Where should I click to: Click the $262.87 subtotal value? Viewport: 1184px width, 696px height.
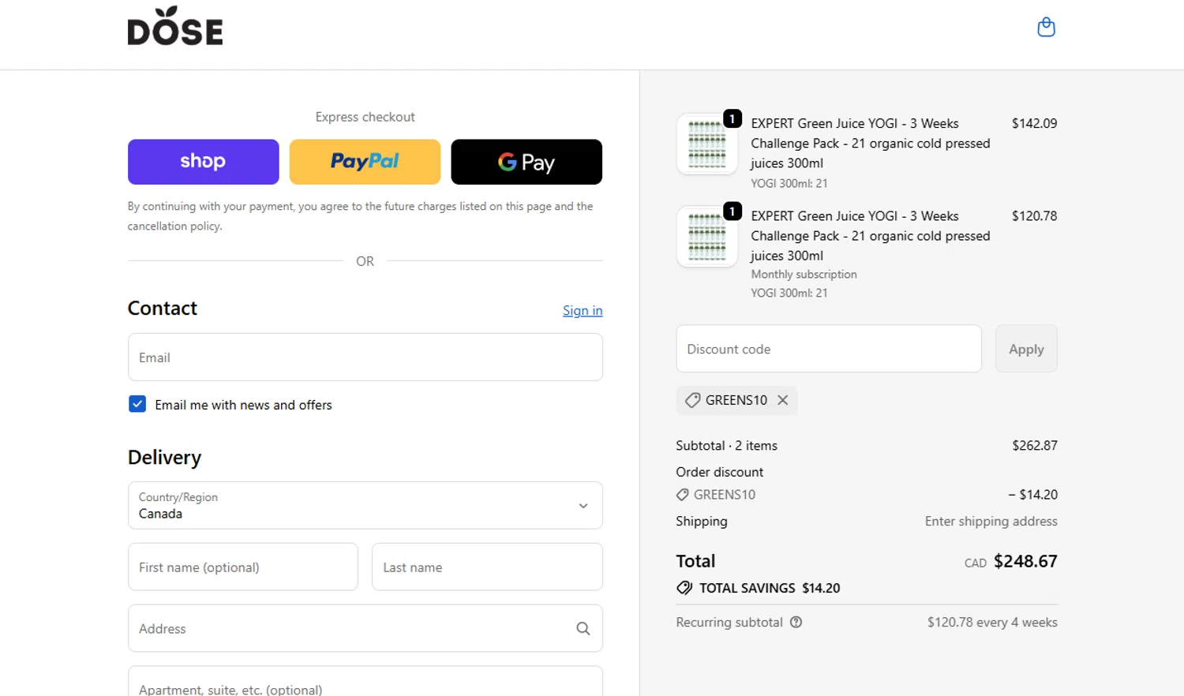coord(1035,445)
